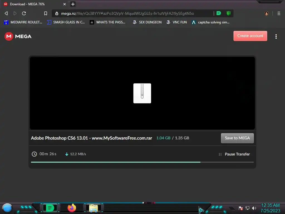Click the 12.2 MB/s speed text

click(x=78, y=154)
